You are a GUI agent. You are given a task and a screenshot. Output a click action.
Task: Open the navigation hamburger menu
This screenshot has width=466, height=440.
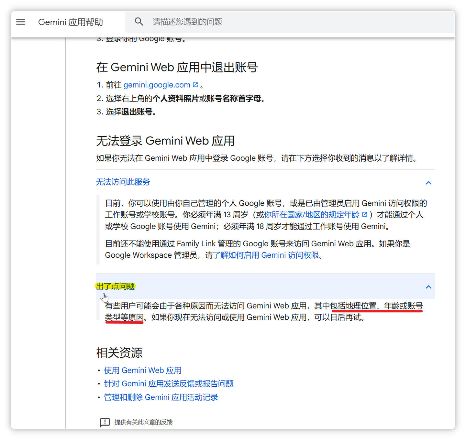click(20, 22)
